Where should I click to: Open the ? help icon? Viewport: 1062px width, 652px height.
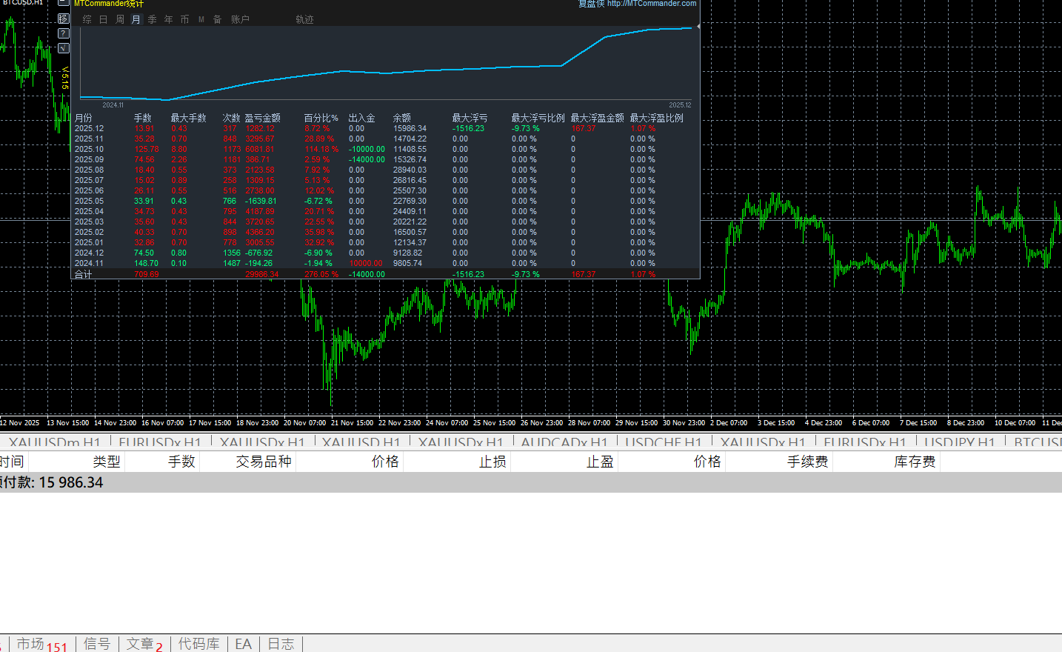tap(64, 33)
